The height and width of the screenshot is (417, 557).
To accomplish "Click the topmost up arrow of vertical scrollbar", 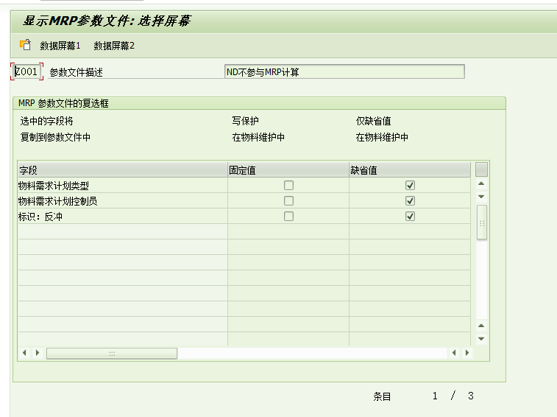I will tap(481, 183).
